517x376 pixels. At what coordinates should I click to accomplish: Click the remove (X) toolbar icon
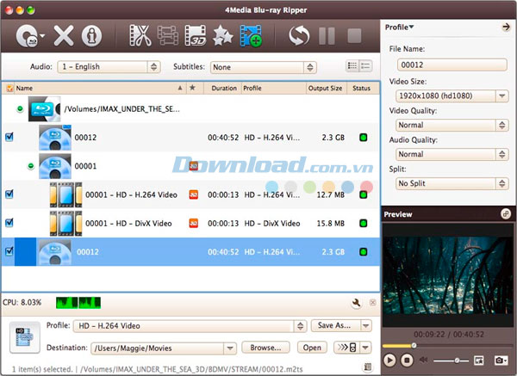tap(64, 36)
